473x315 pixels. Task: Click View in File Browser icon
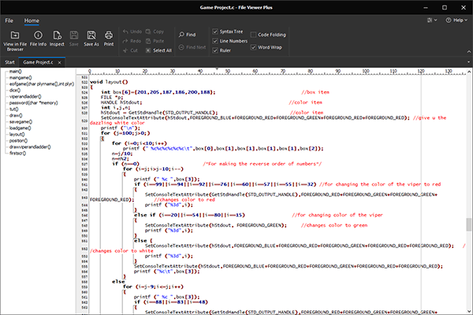point(15,35)
